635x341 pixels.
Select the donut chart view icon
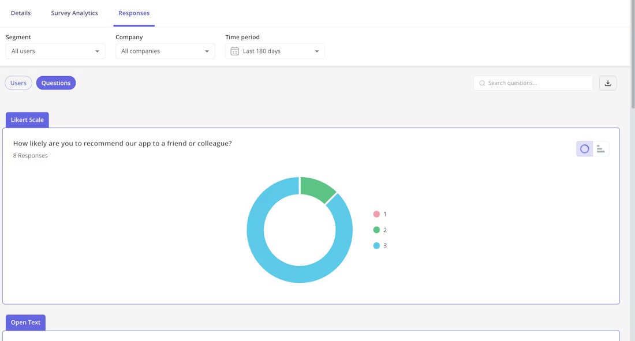pos(584,148)
